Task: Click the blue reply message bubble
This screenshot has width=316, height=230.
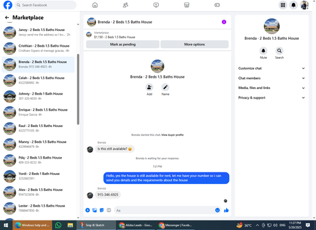Action: tap(166, 178)
